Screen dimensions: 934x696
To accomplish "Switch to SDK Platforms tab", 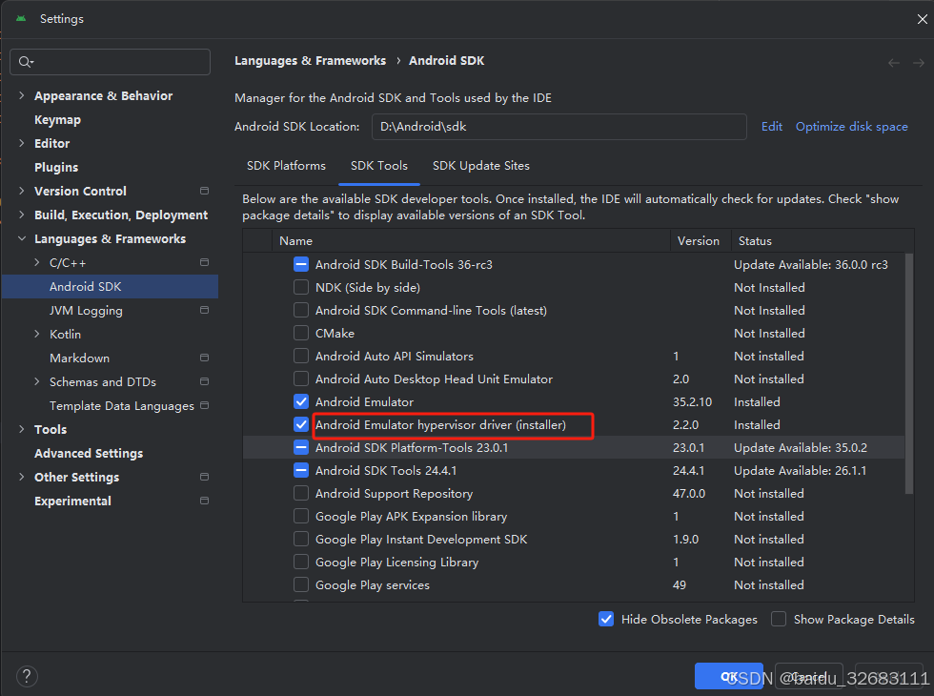I will click(x=286, y=166).
